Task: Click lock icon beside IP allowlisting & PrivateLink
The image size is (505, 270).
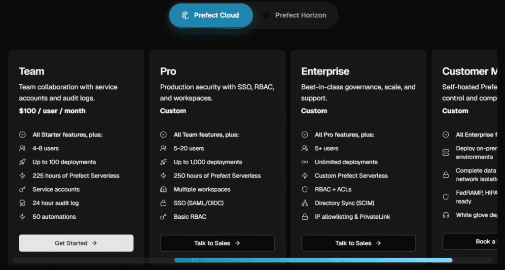Action: (304, 217)
